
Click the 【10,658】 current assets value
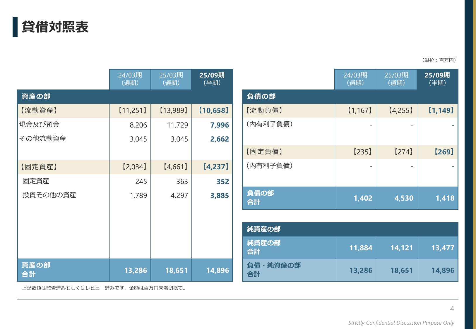click(x=213, y=111)
